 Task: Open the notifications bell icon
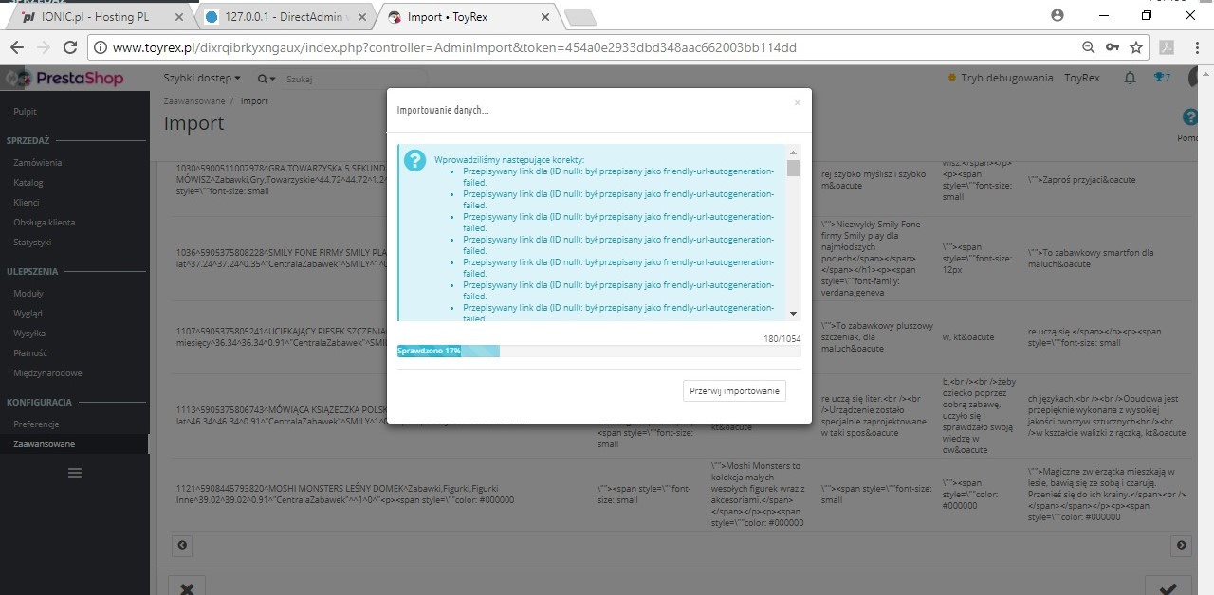pyautogui.click(x=1130, y=78)
